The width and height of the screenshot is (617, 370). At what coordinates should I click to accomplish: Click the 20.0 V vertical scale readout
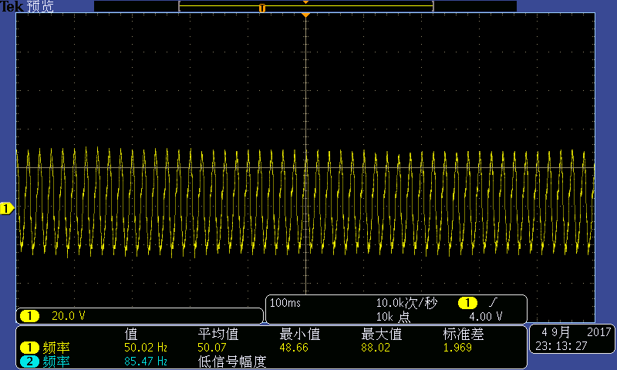(x=68, y=316)
